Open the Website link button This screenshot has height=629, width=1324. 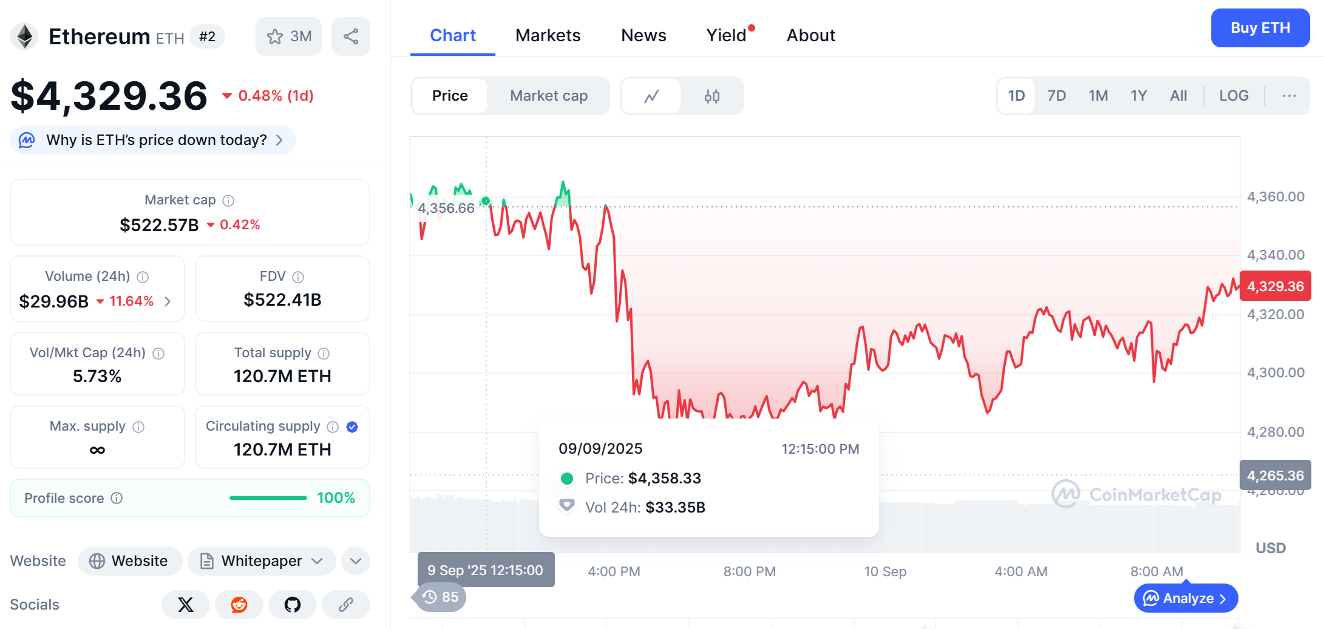(x=130, y=561)
